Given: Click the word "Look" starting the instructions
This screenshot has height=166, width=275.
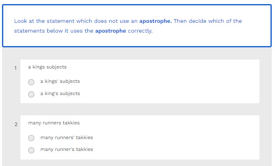Looking at the screenshot, I should 20,21.
